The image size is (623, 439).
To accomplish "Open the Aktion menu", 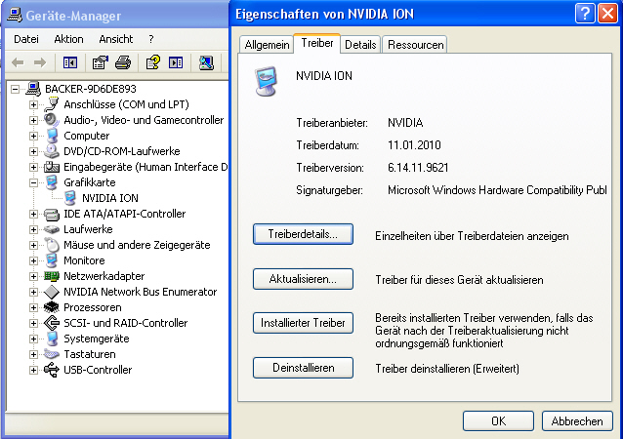I will coord(68,39).
